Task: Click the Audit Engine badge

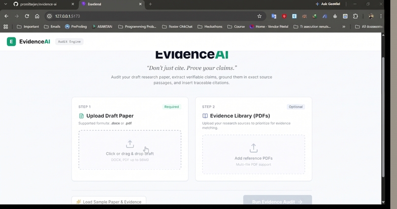Action: 69,42
